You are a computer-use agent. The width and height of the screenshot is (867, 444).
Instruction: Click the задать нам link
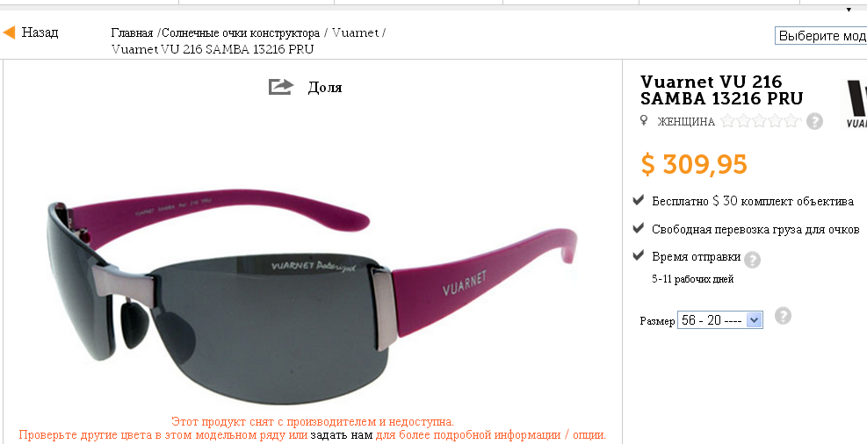(x=341, y=434)
